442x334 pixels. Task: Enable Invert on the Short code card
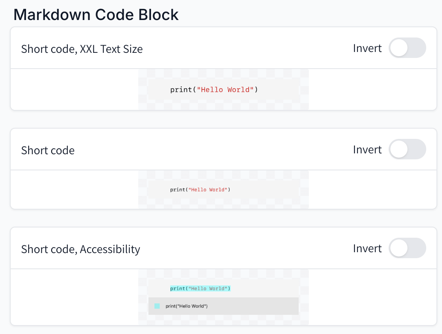point(407,149)
